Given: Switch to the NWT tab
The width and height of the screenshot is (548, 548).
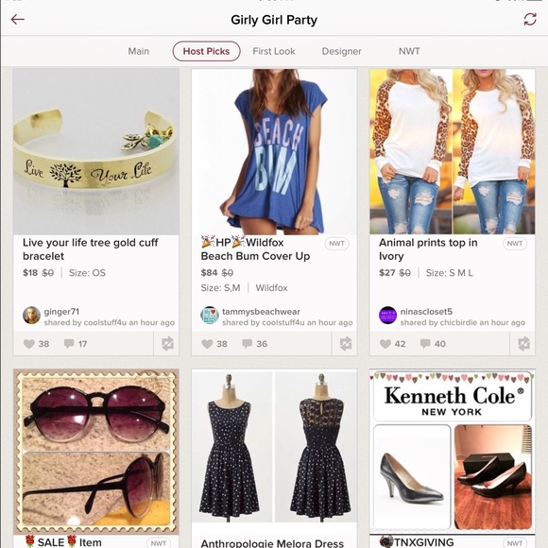Looking at the screenshot, I should pyautogui.click(x=409, y=51).
